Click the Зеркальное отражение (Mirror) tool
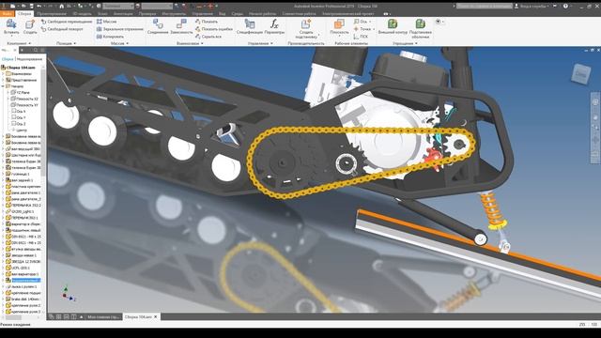 click(x=119, y=29)
